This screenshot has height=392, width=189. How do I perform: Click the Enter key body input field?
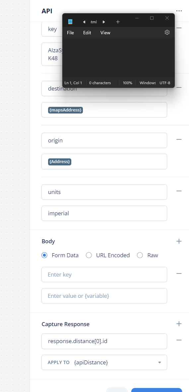click(x=104, y=275)
